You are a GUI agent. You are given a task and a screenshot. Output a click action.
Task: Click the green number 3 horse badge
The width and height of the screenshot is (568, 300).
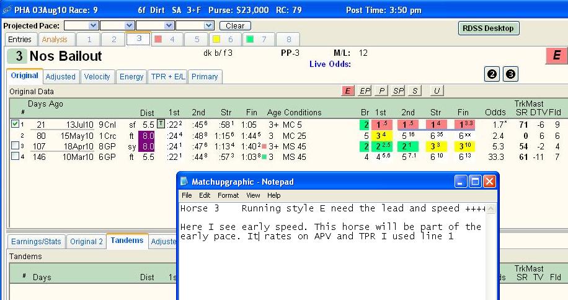(17, 56)
